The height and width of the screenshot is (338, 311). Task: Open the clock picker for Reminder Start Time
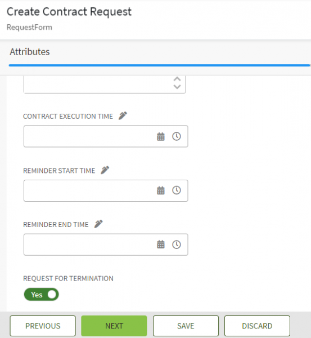177,190
